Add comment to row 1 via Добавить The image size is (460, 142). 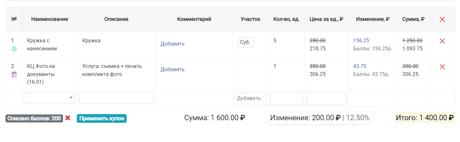pyautogui.click(x=172, y=44)
